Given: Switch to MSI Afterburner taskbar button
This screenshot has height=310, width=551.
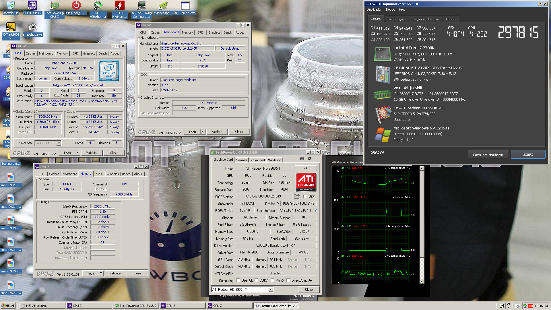Looking at the screenshot, I should 42,306.
